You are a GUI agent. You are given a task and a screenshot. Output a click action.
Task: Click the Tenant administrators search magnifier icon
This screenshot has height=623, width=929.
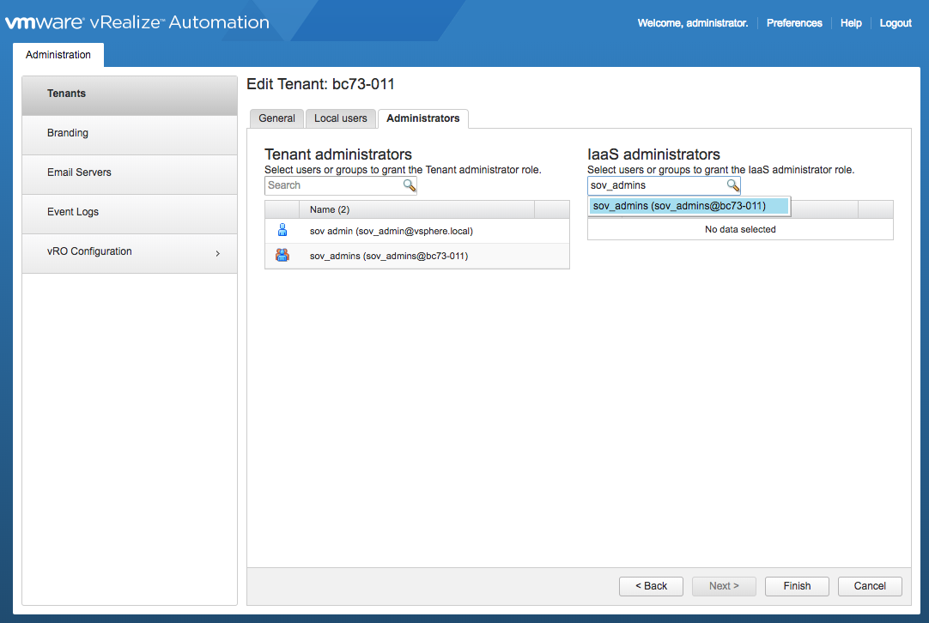coord(410,185)
